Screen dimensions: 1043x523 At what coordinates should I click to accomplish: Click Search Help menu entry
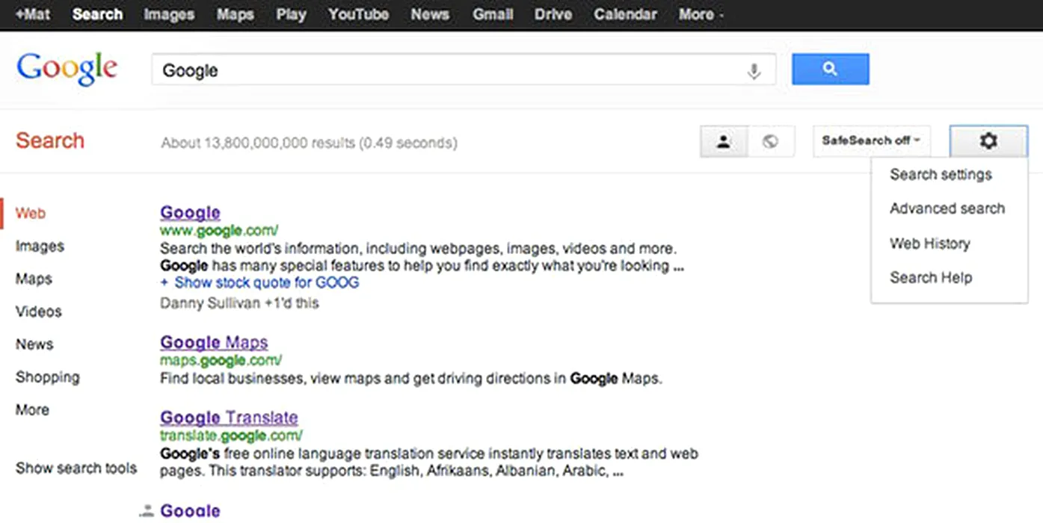click(x=930, y=278)
